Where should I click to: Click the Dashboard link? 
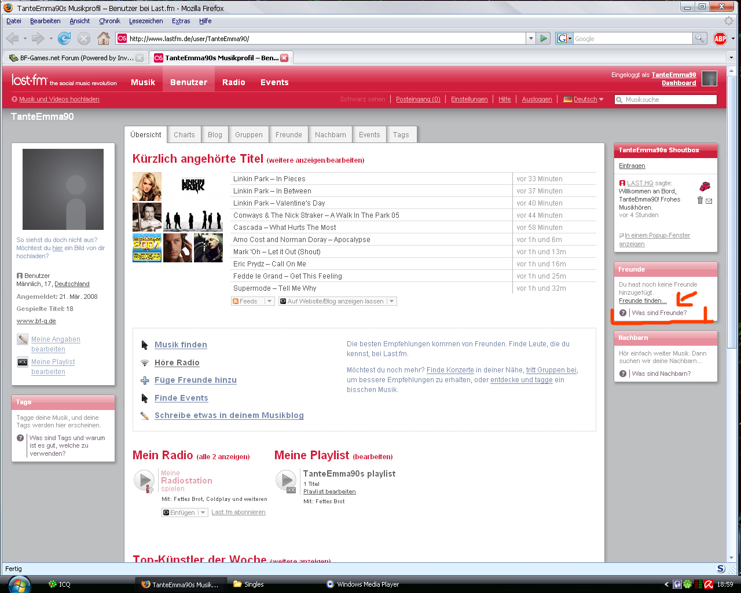679,83
